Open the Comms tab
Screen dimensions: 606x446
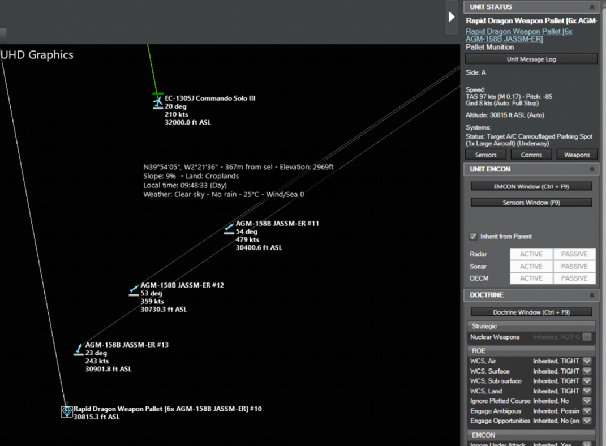(531, 154)
